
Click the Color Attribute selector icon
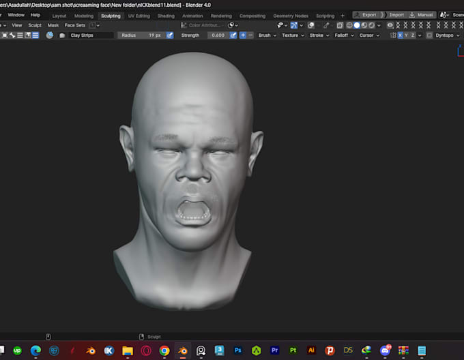(x=184, y=25)
